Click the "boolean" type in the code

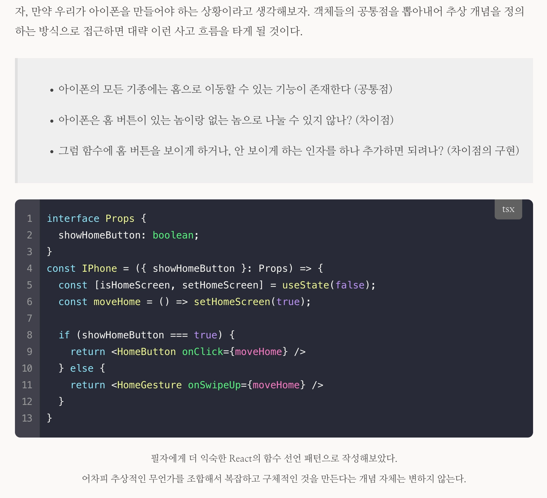coord(173,235)
